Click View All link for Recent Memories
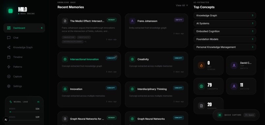The image size is (265, 125). pyautogui.click(x=182, y=5)
